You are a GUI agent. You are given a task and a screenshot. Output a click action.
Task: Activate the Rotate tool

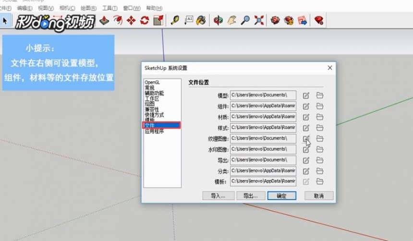(145, 20)
